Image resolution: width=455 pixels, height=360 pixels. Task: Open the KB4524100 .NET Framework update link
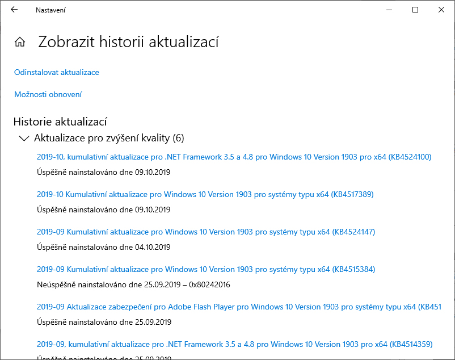coord(234,157)
